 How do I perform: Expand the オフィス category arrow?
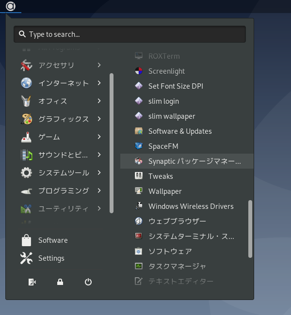pos(99,101)
